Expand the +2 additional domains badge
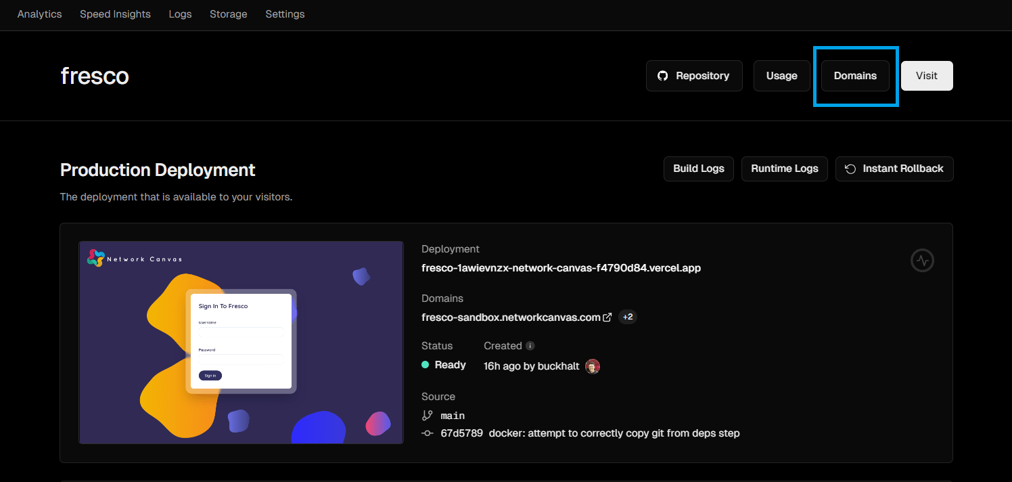This screenshot has width=1012, height=482. [x=628, y=317]
